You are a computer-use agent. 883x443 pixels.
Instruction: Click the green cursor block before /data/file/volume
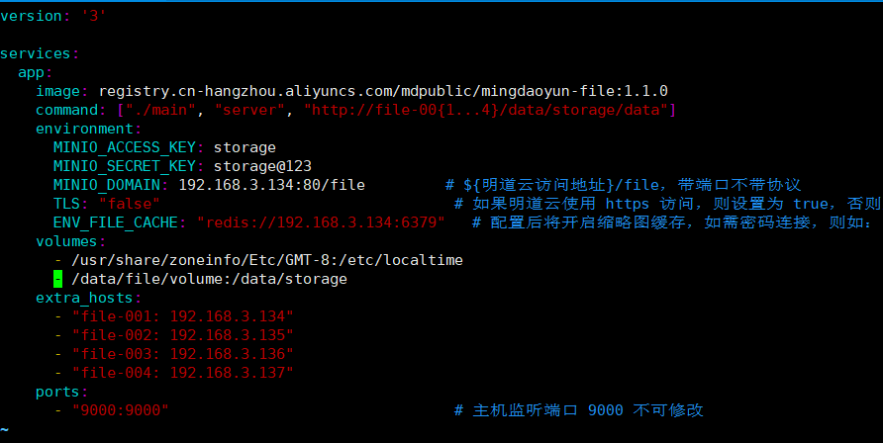(x=57, y=279)
